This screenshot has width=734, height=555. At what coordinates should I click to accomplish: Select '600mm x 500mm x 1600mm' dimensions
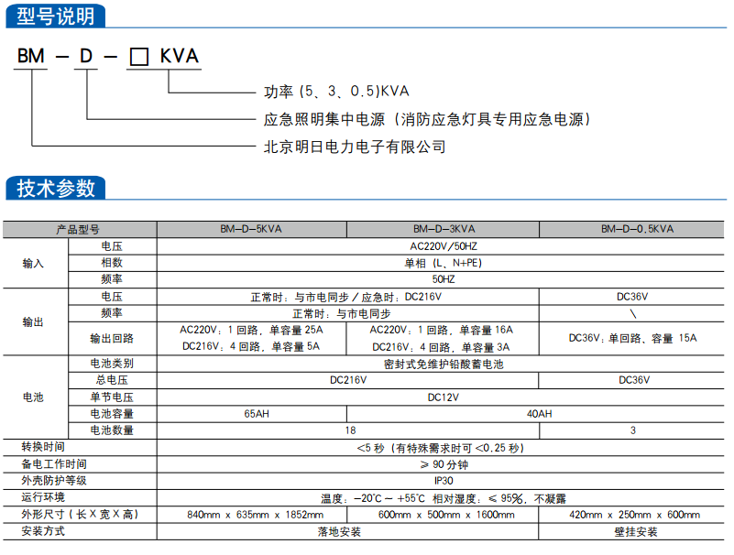[x=446, y=516]
